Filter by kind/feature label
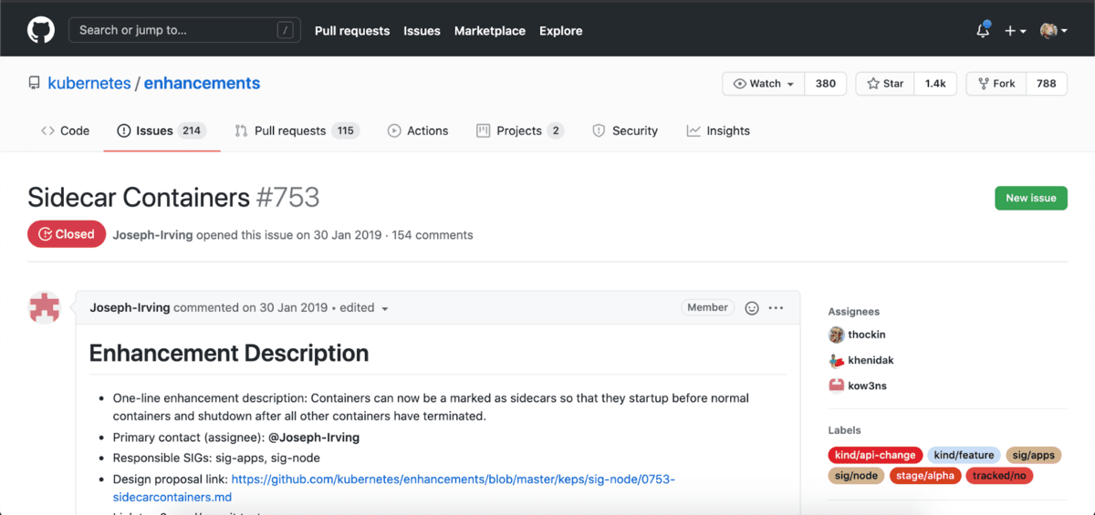 (965, 455)
